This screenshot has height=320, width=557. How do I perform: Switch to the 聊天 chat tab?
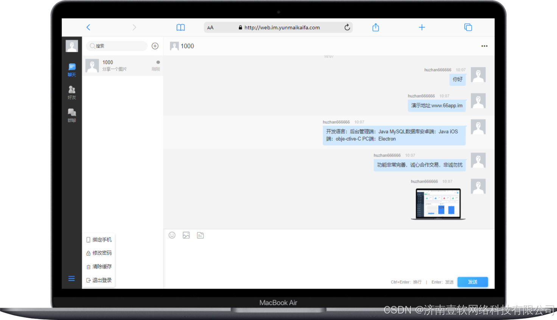[72, 70]
